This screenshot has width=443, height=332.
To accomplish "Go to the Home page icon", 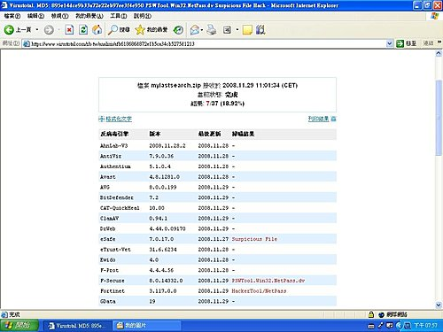I will (x=97, y=30).
